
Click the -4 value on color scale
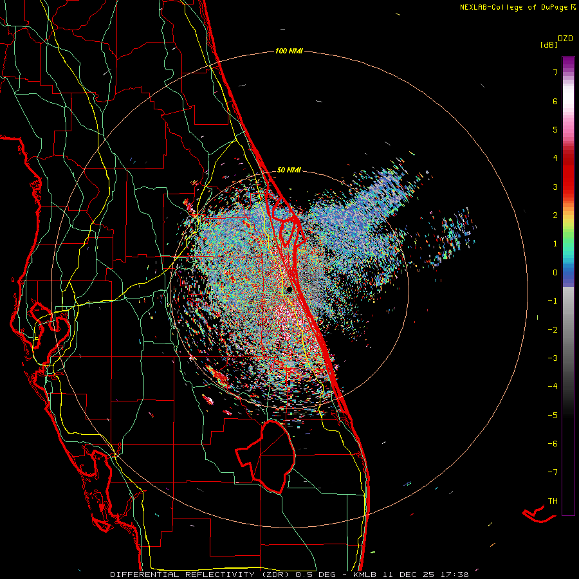point(553,387)
